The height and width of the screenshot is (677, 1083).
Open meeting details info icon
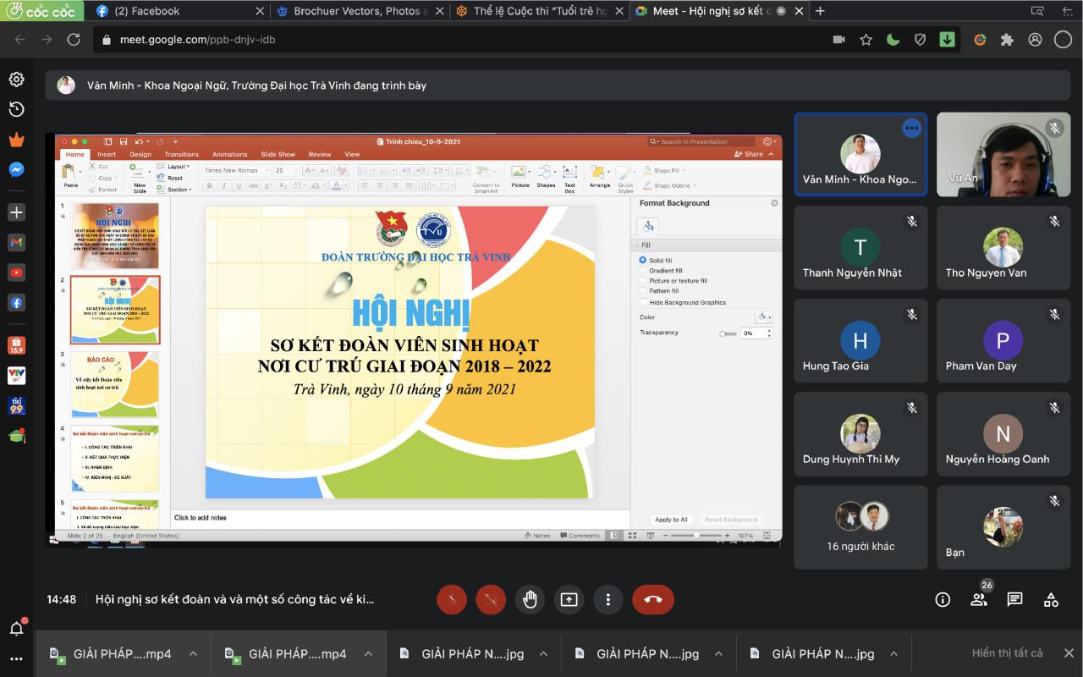point(943,599)
